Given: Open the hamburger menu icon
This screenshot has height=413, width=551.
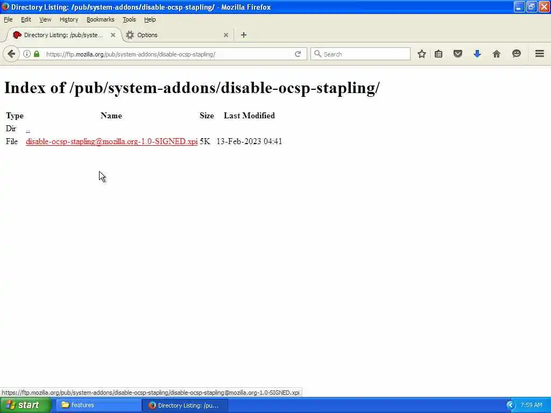Looking at the screenshot, I should 540,54.
